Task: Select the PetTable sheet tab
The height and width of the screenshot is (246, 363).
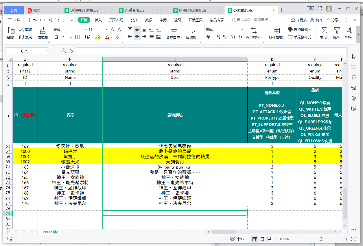Action: click(50, 232)
